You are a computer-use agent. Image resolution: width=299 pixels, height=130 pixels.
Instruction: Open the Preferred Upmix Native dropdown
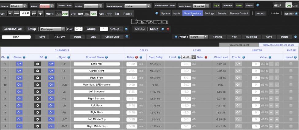pos(138,6)
